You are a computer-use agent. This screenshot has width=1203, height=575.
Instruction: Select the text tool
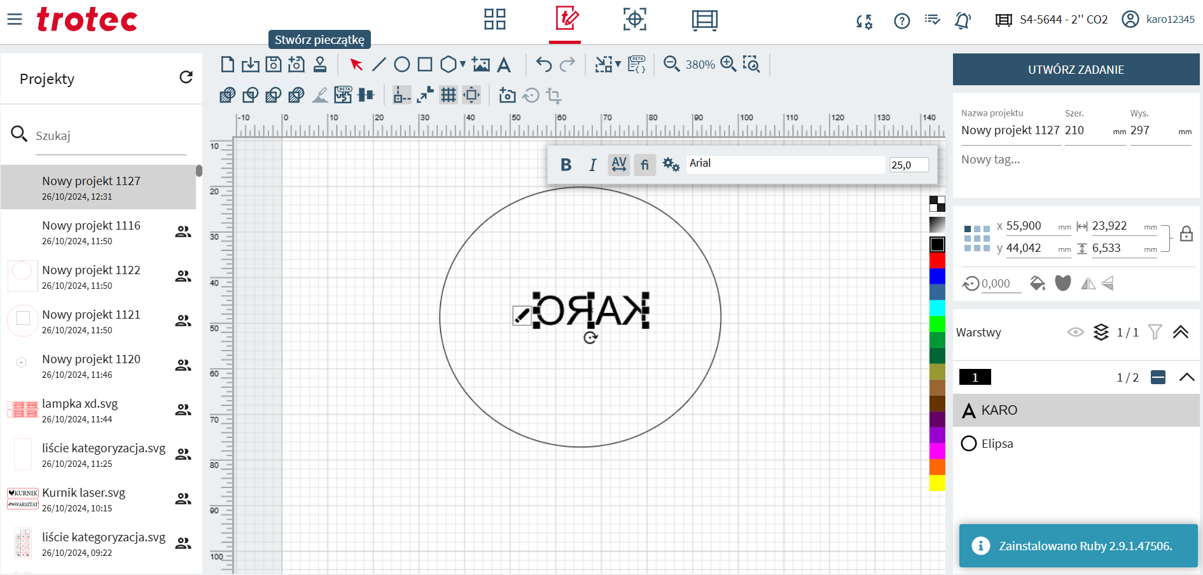pos(504,64)
